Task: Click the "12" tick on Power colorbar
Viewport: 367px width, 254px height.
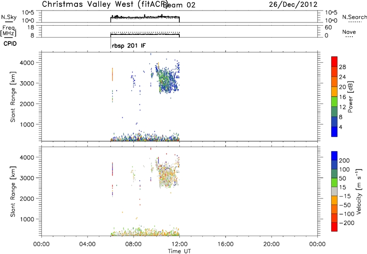Action: pyautogui.click(x=342, y=107)
